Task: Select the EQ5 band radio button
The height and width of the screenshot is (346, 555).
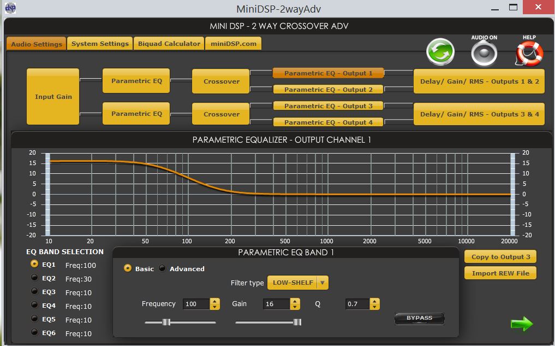Action: click(x=34, y=318)
